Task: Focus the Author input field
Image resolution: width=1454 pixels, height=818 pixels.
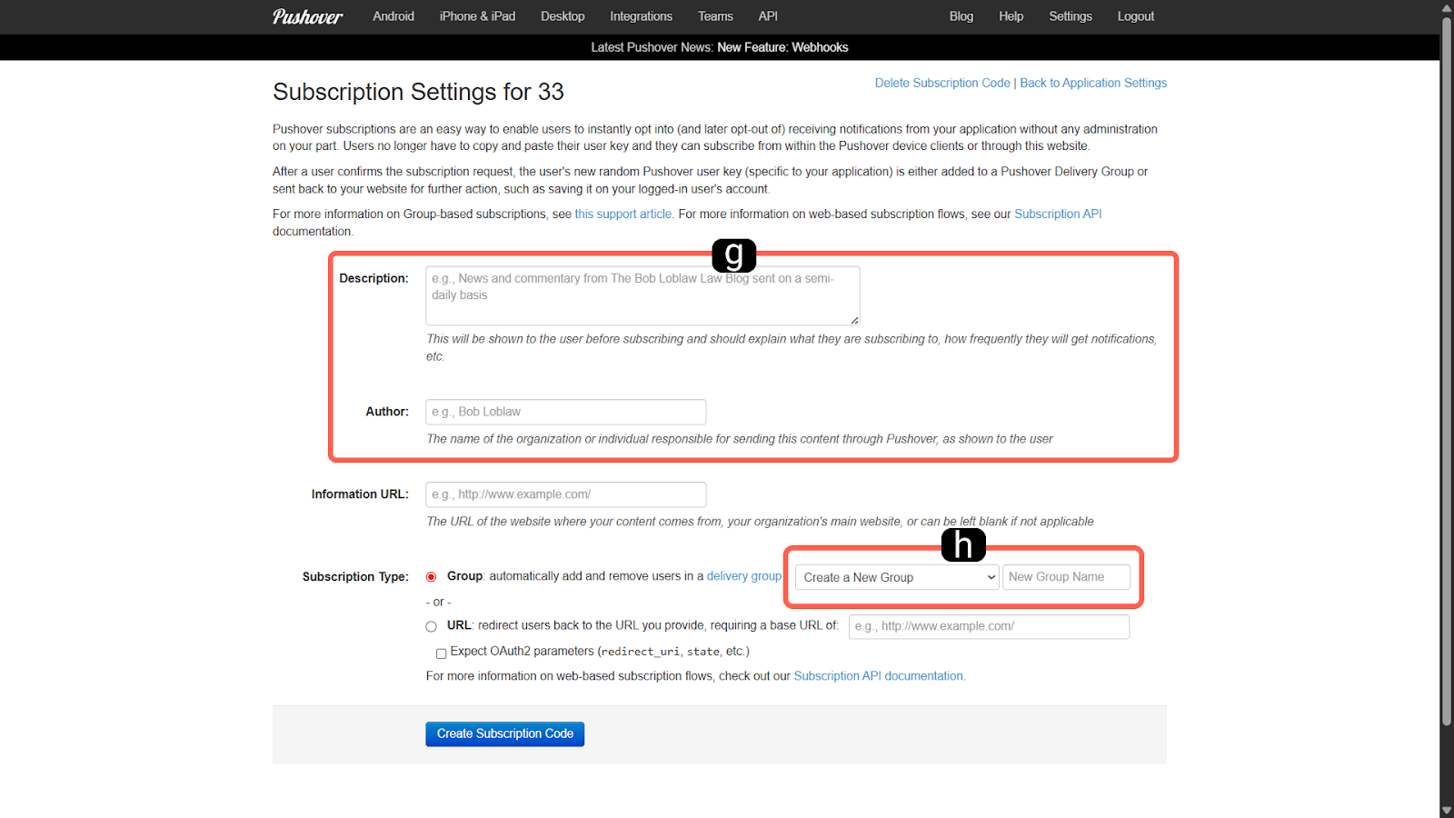Action: click(565, 412)
